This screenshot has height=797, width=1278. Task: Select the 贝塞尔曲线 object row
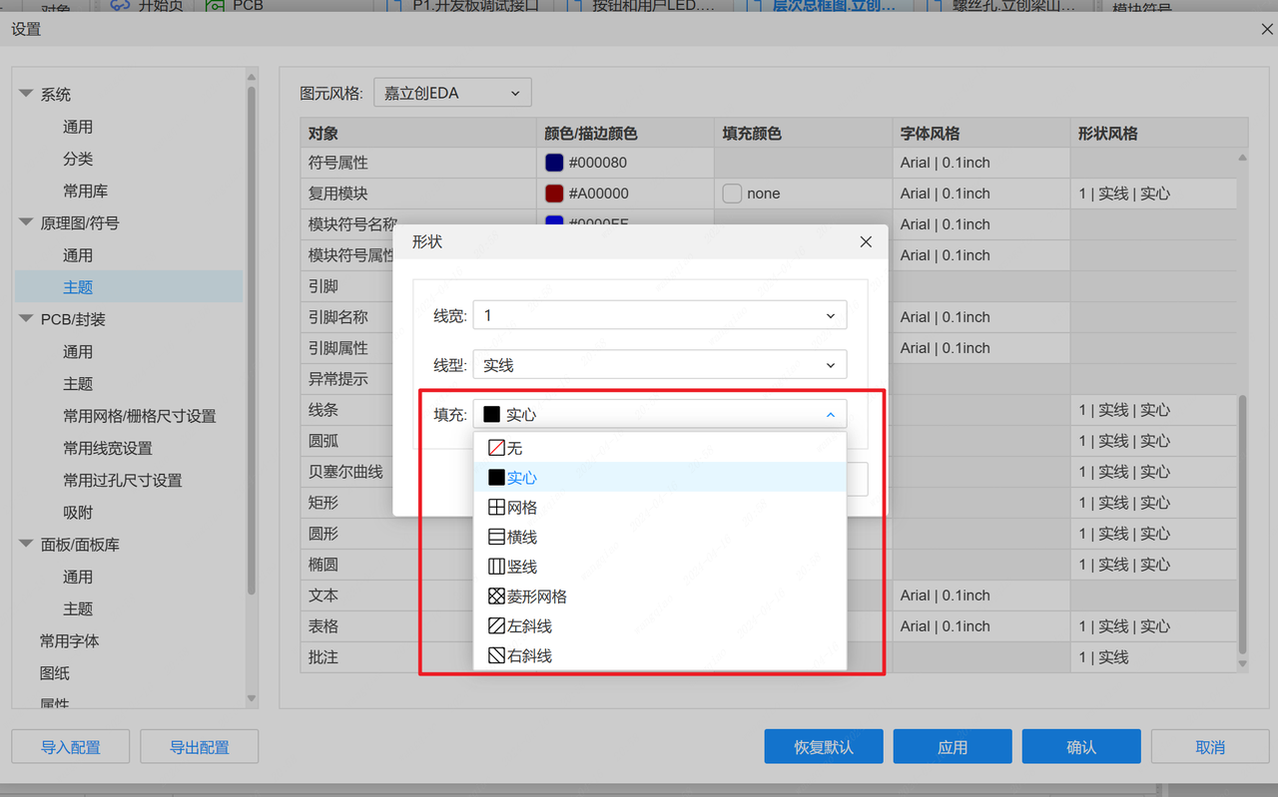[x=345, y=472]
